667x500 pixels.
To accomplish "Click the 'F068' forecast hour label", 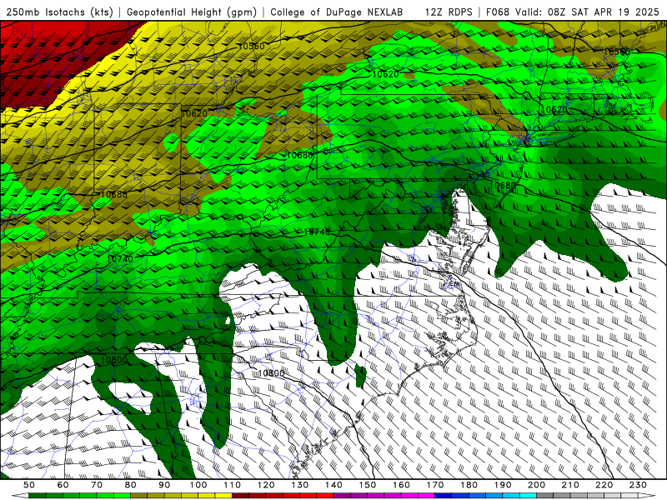I will 498,12.
